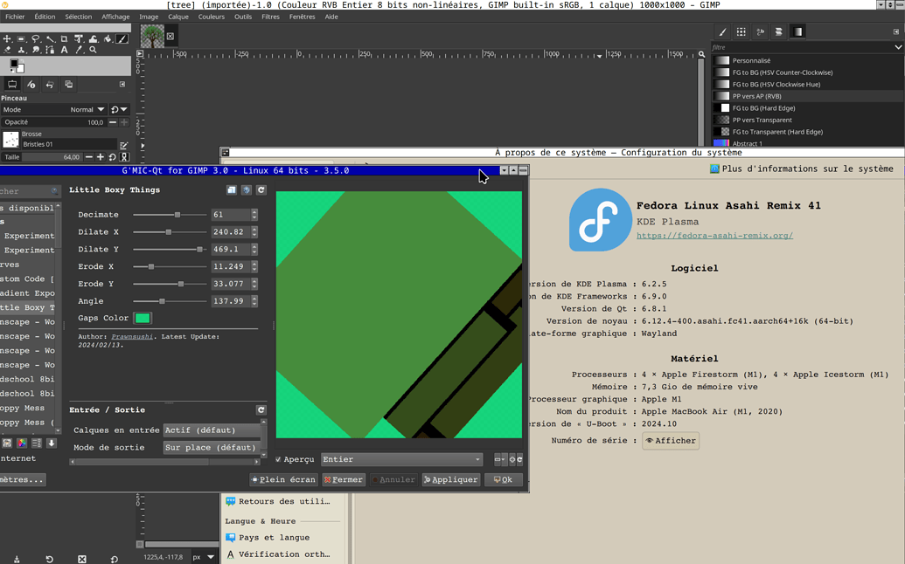Open the Calques en entrée dropdown

[x=212, y=430]
